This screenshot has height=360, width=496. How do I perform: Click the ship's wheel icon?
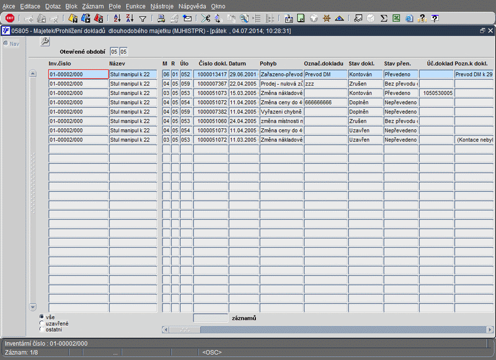(x=327, y=19)
